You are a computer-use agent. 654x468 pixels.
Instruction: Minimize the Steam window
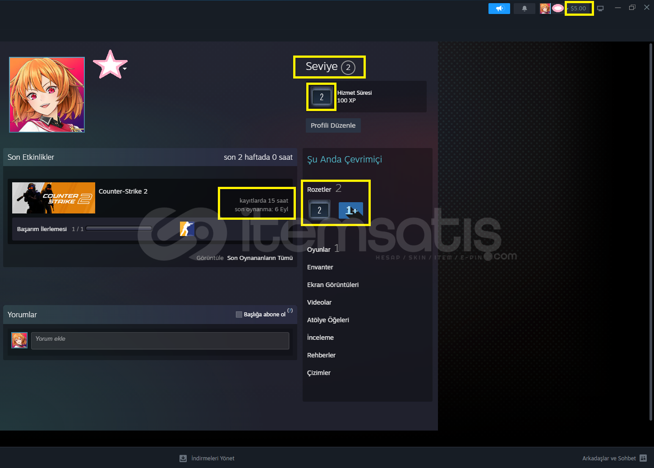618,8
